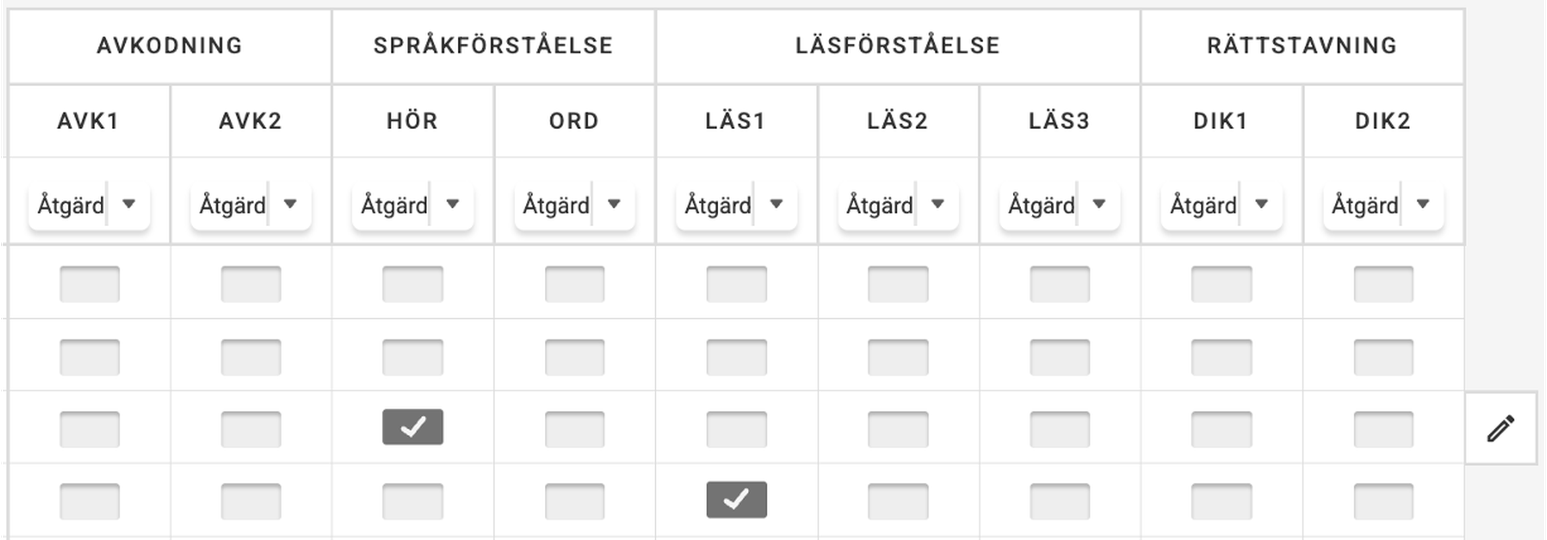Open the Åtgärd dropdown under ORD
This screenshot has width=1547, height=540.
coord(574,205)
